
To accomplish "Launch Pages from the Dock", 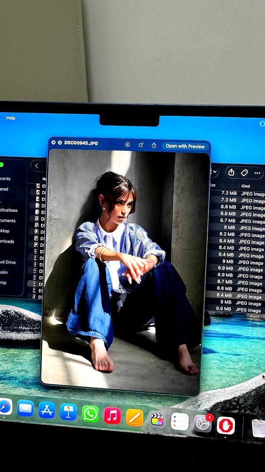I will 135,418.
